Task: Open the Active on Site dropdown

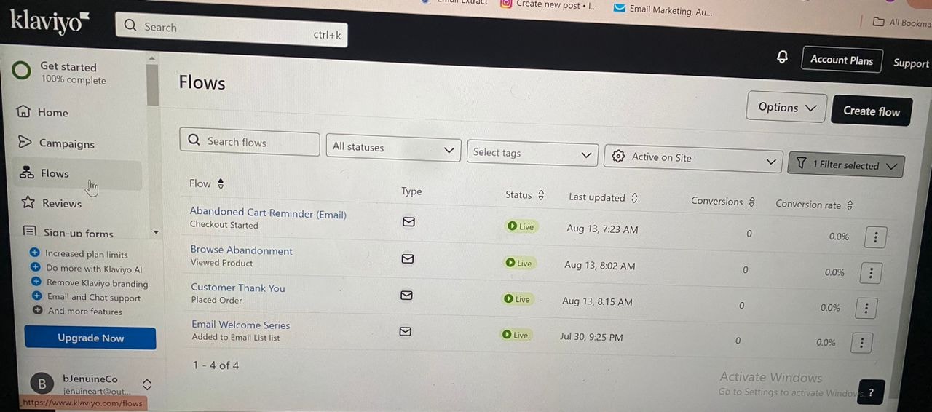Action: 693,159
